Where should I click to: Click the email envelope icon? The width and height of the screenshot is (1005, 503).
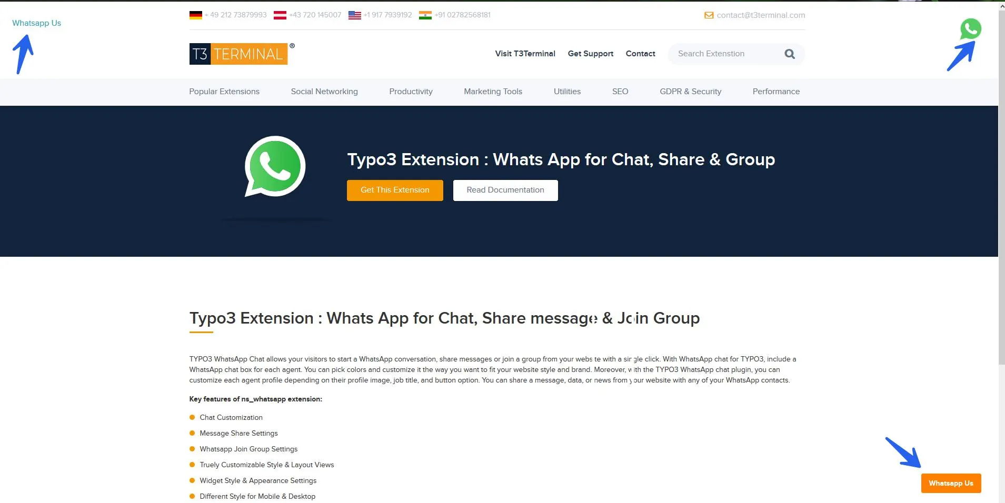(709, 15)
